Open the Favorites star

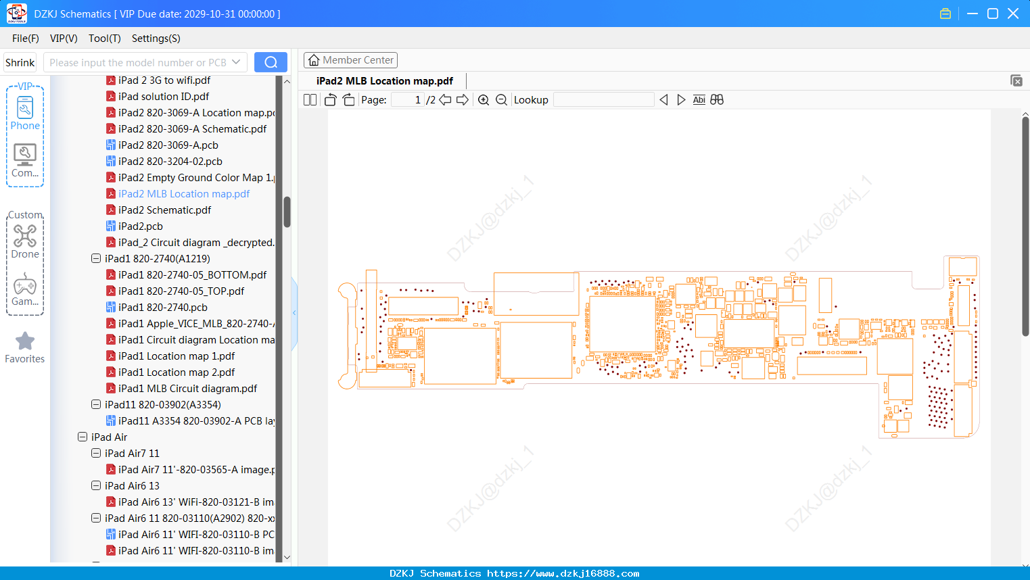pos(25,347)
